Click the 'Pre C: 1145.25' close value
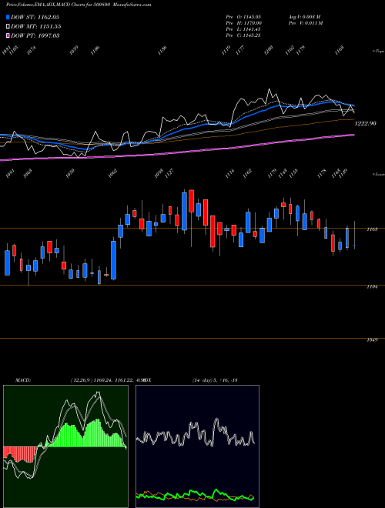The width and height of the screenshot is (385, 508). point(243,35)
